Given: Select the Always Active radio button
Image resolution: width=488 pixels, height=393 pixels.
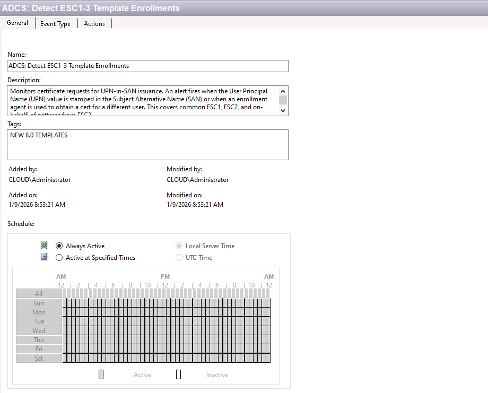Looking at the screenshot, I should [x=59, y=246].
